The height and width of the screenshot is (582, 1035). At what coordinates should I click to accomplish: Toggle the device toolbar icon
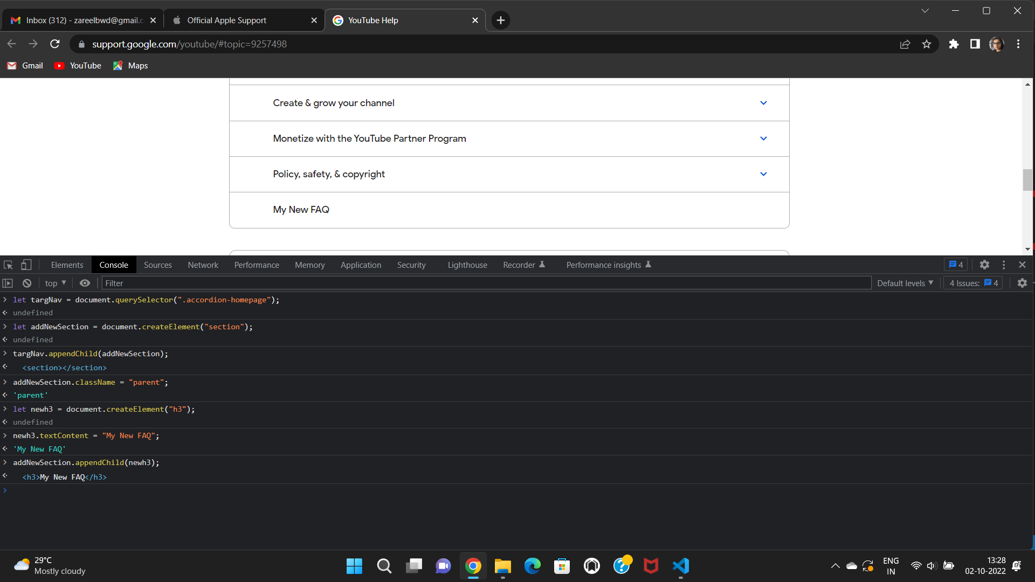(26, 265)
